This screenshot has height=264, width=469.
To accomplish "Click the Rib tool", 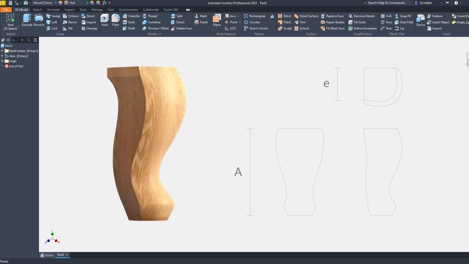I will click(68, 28).
